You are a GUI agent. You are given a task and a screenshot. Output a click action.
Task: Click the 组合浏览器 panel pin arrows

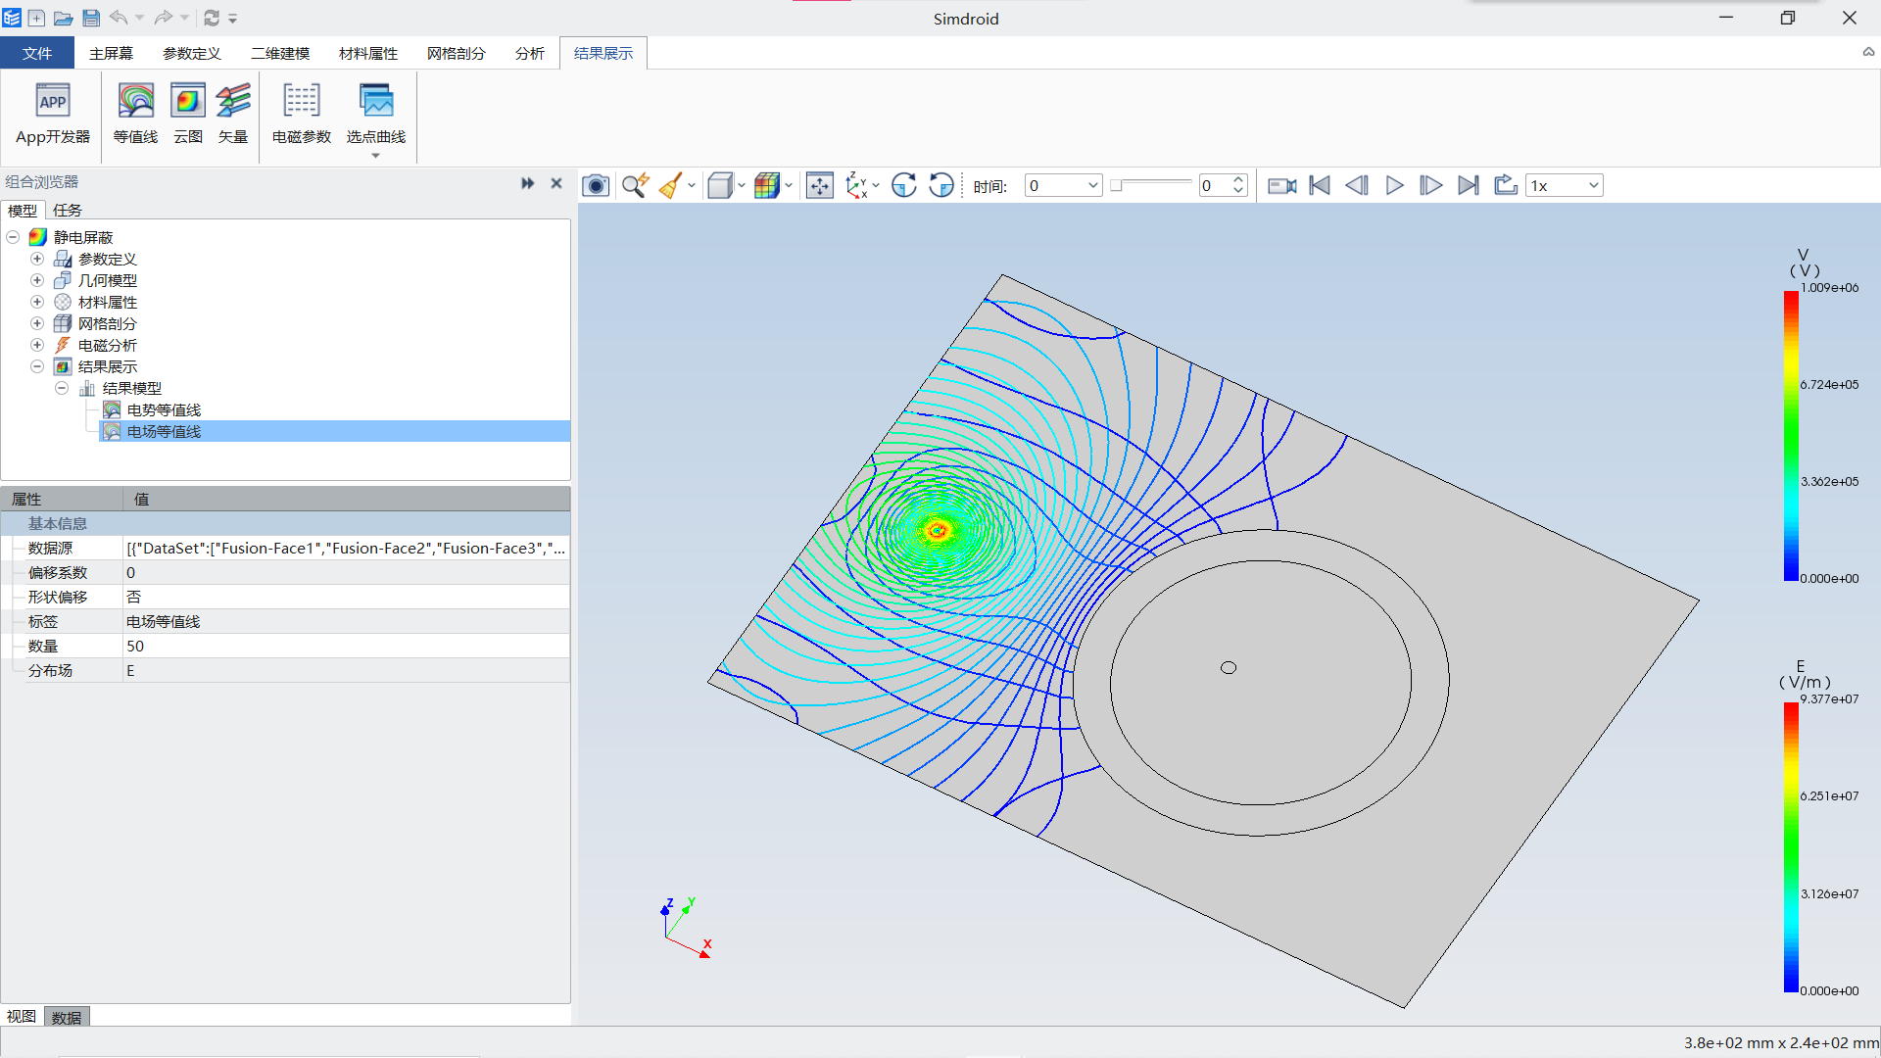(528, 182)
